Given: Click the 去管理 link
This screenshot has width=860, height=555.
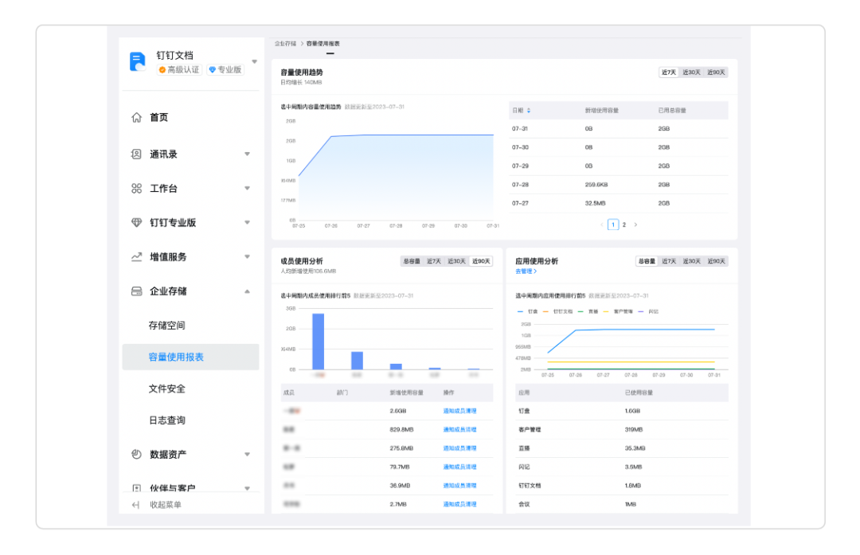Looking at the screenshot, I should coord(526,272).
